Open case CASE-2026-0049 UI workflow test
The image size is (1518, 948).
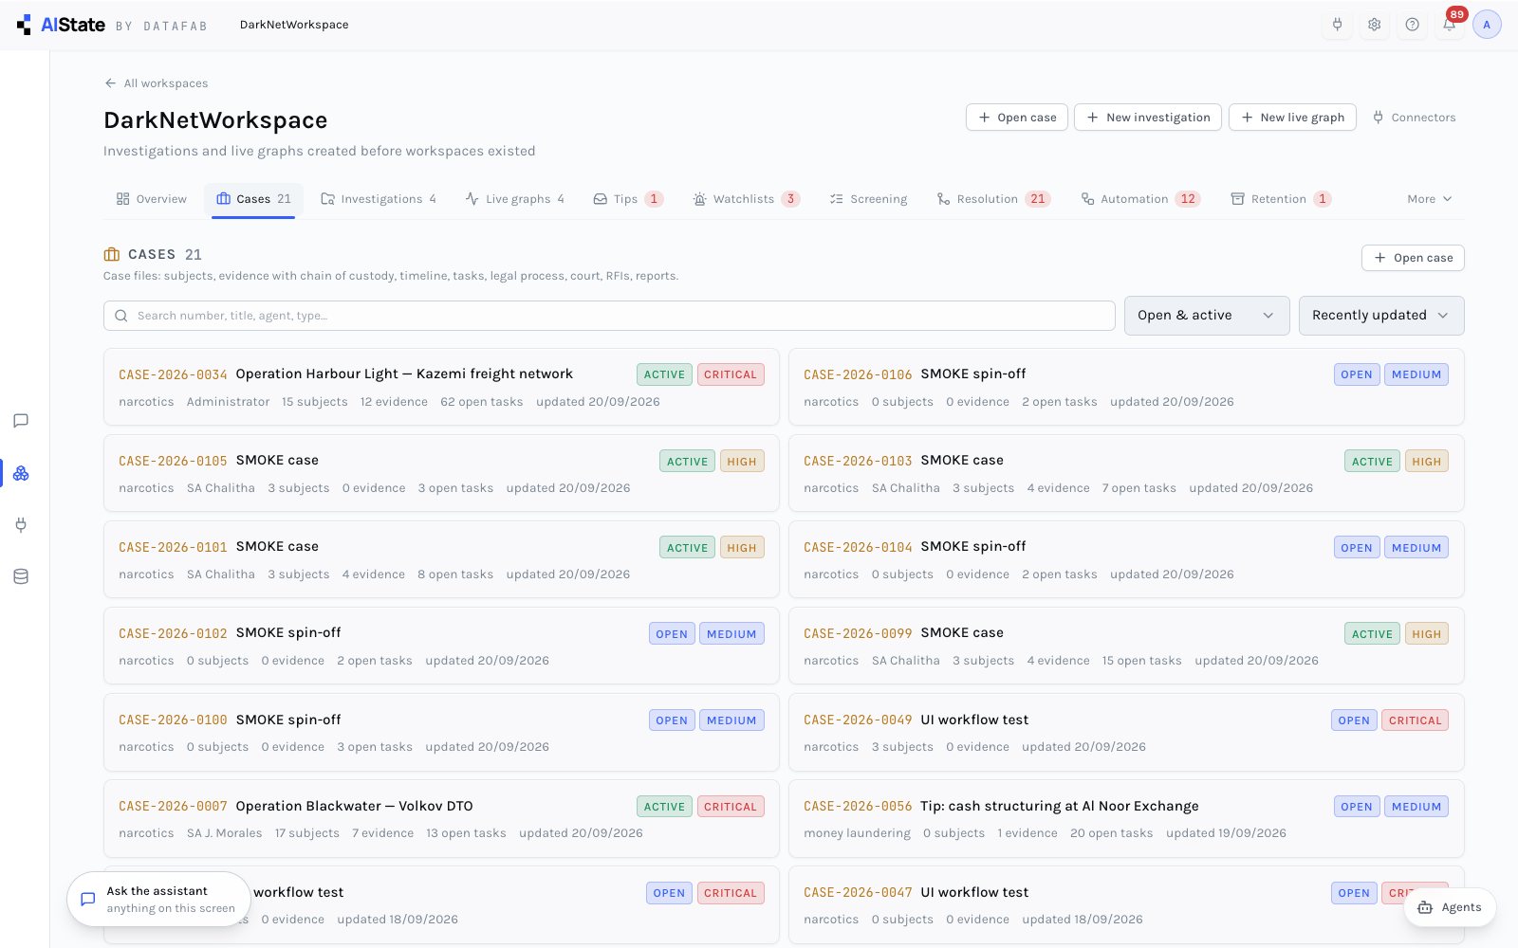click(1126, 733)
